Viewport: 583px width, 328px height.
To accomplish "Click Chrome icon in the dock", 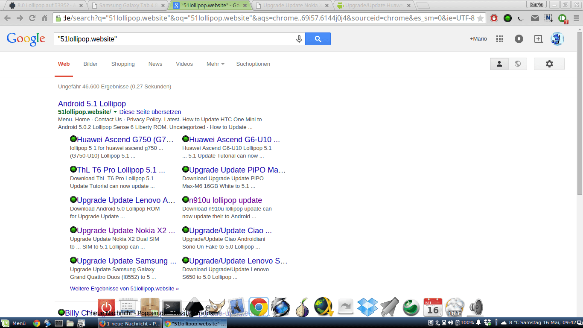I will click(259, 307).
